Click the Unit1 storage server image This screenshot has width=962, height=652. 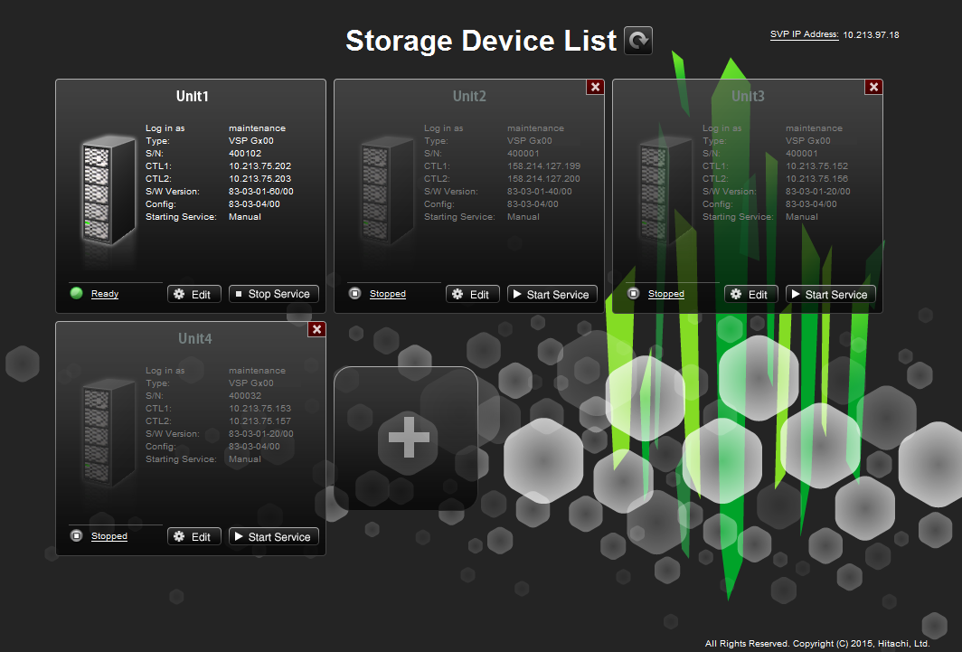(108, 191)
